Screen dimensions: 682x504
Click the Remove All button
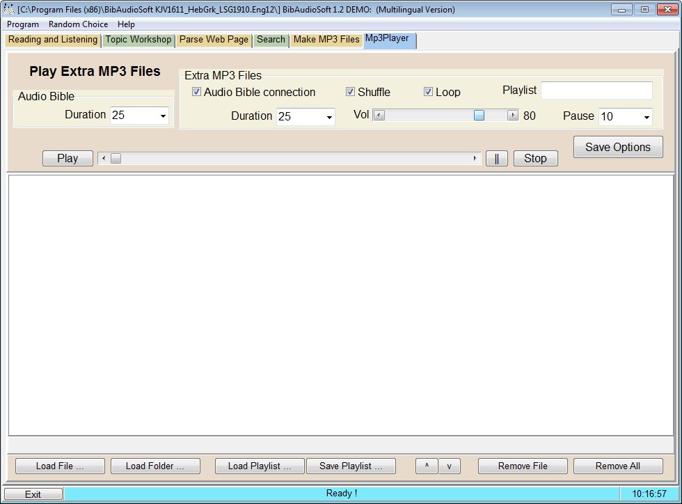pos(618,466)
